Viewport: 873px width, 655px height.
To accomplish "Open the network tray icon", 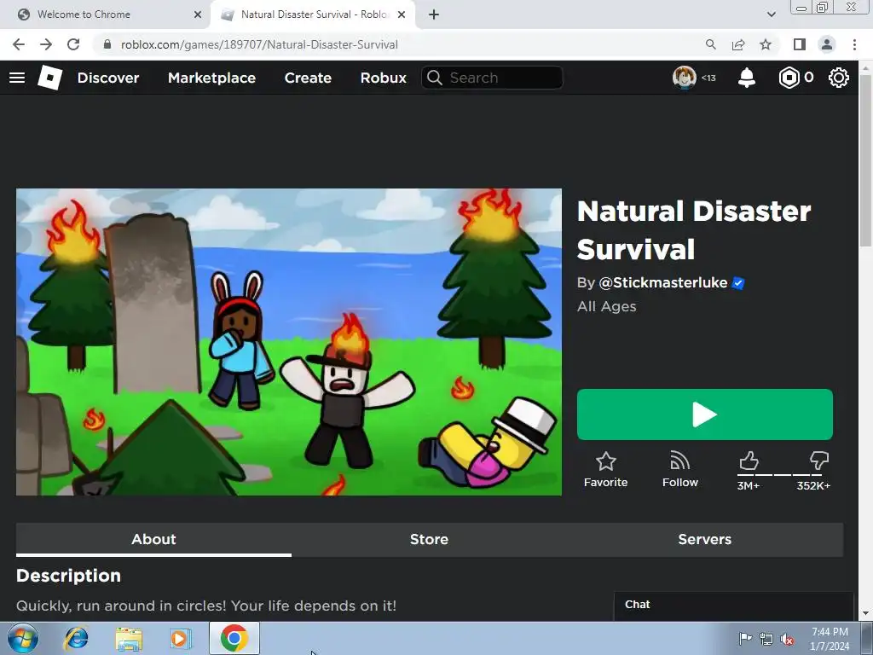I will tap(766, 640).
